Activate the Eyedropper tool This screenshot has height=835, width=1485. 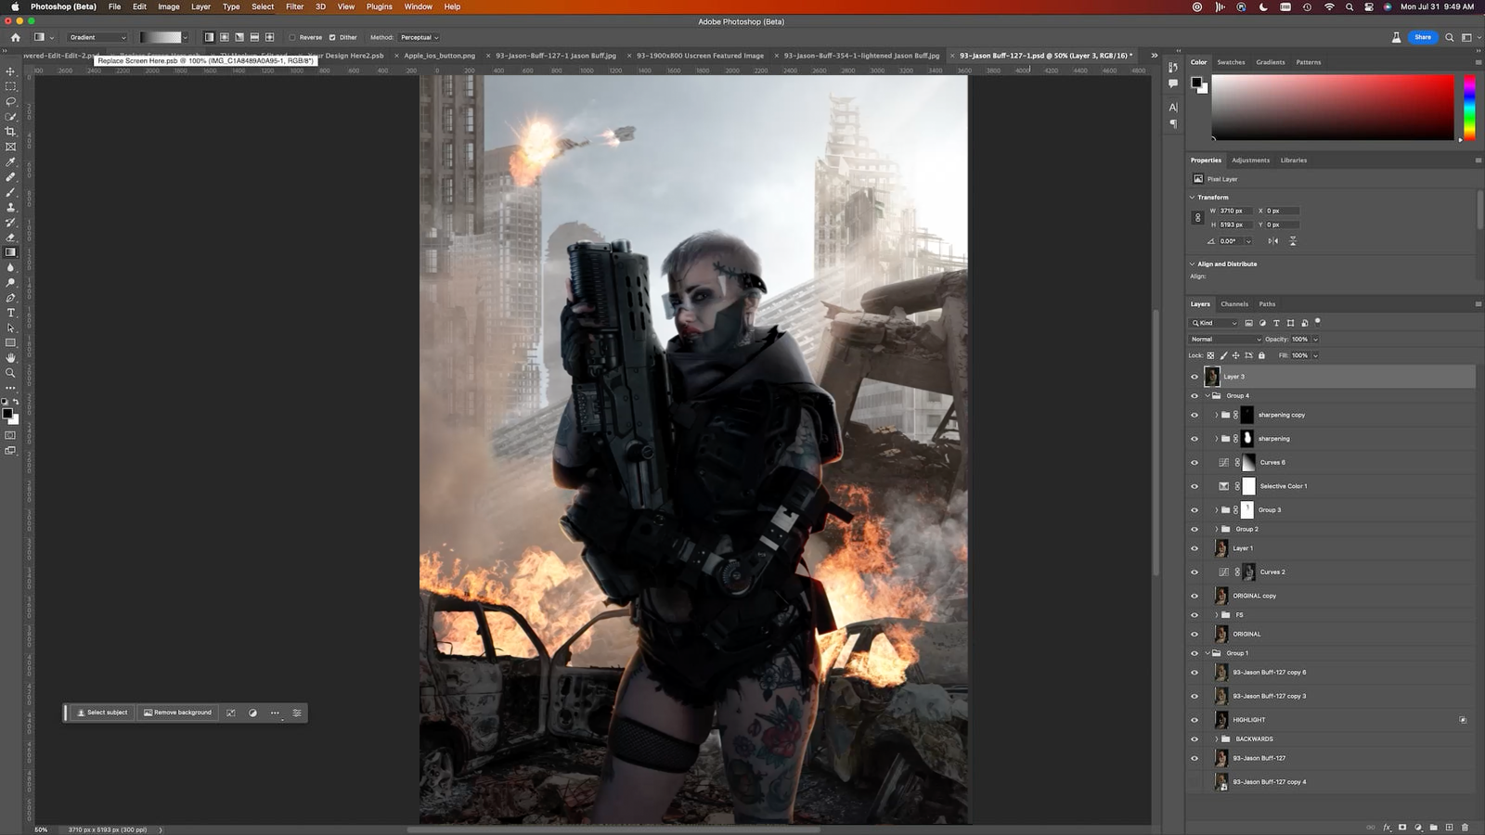pos(11,161)
